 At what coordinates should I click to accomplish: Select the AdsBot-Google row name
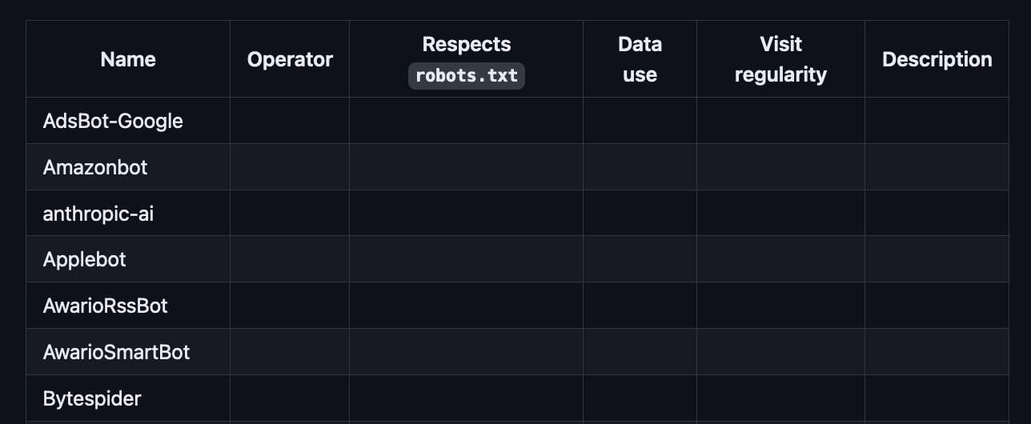point(113,121)
